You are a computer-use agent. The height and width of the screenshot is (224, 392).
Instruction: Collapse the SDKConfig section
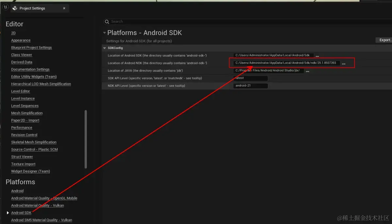coord(105,48)
